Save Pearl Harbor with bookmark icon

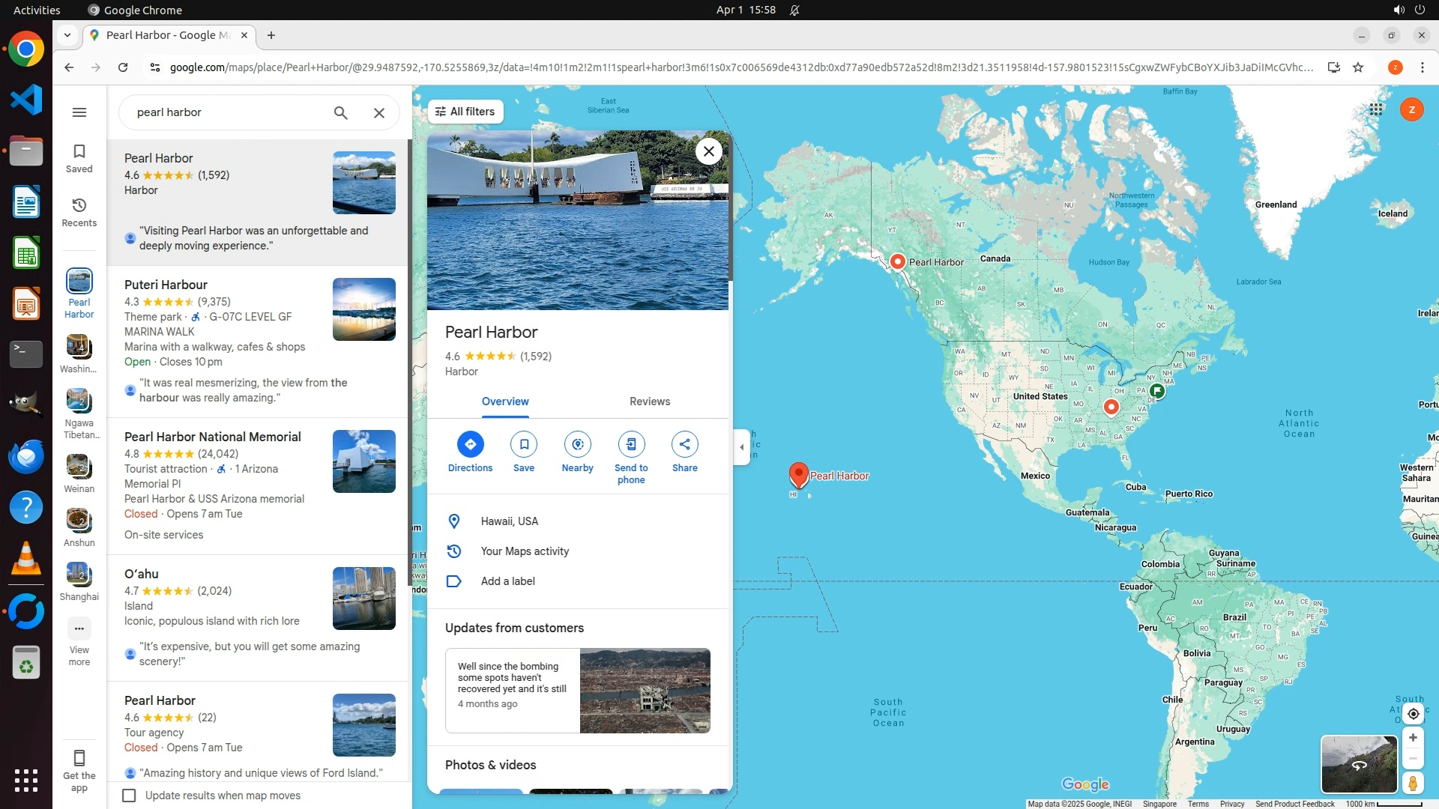[x=524, y=444]
